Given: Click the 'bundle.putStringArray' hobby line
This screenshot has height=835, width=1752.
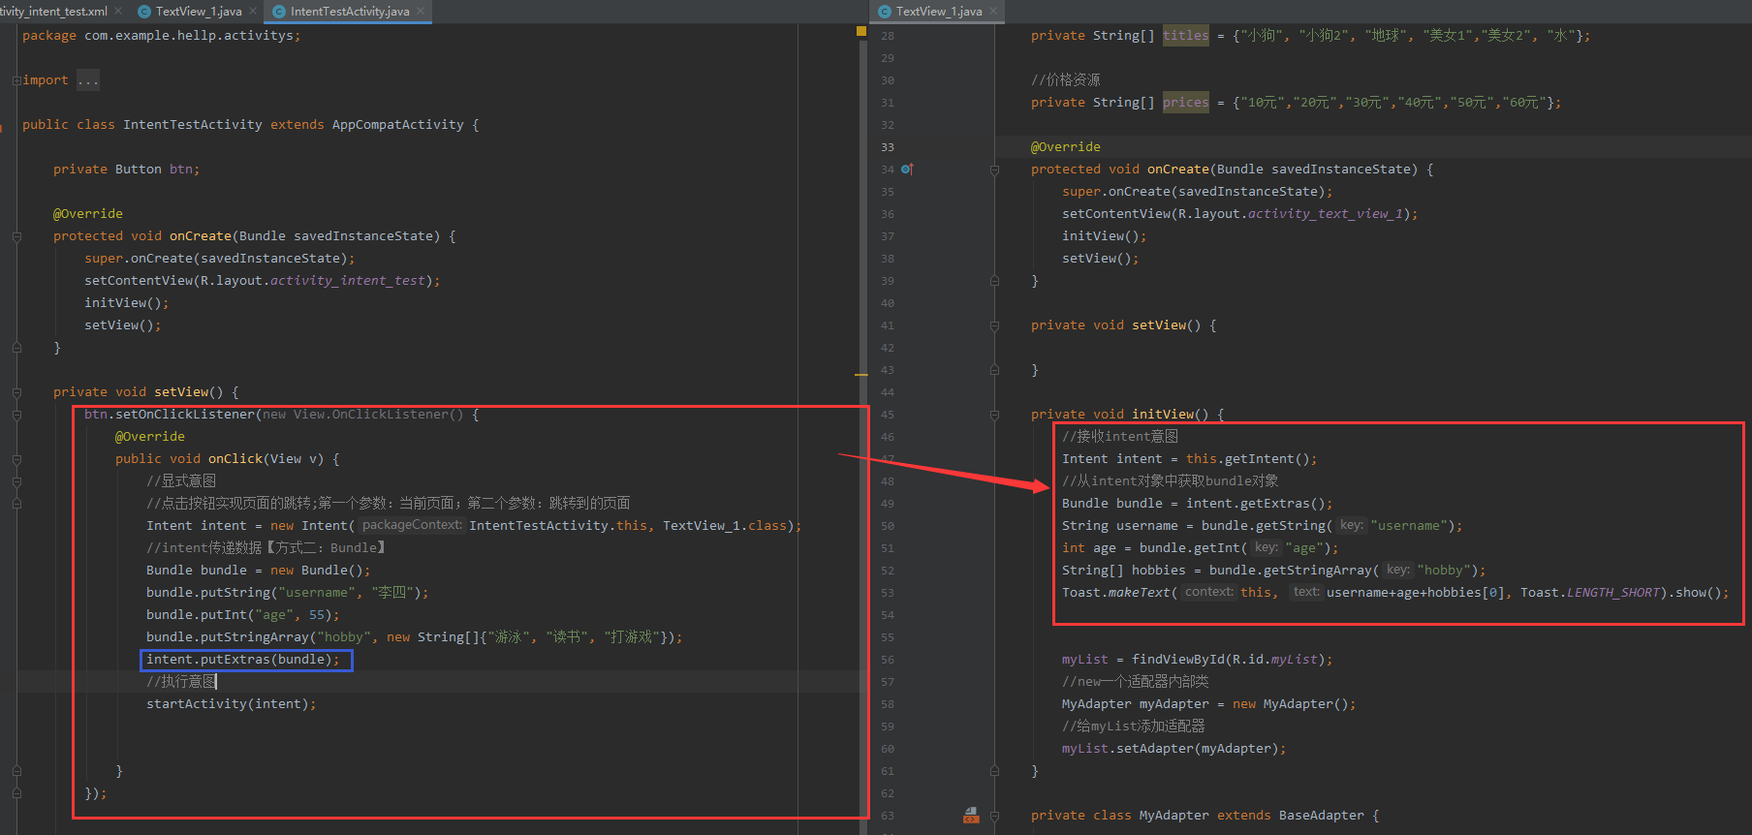Looking at the screenshot, I should click(x=414, y=637).
